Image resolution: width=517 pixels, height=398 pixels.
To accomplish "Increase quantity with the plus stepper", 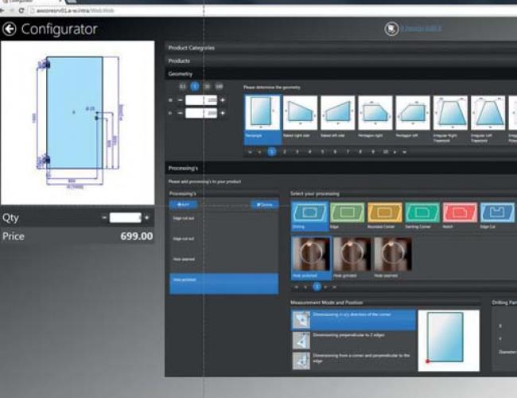I will 146,217.
